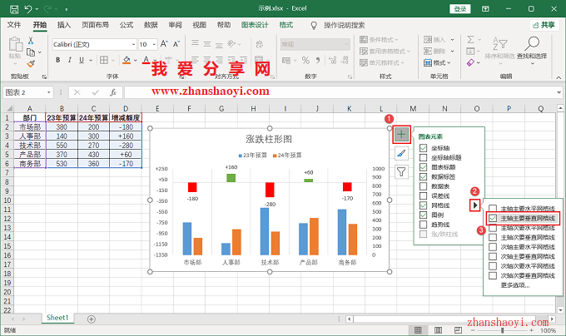Click the Format cells icon in Cells group

(428, 62)
